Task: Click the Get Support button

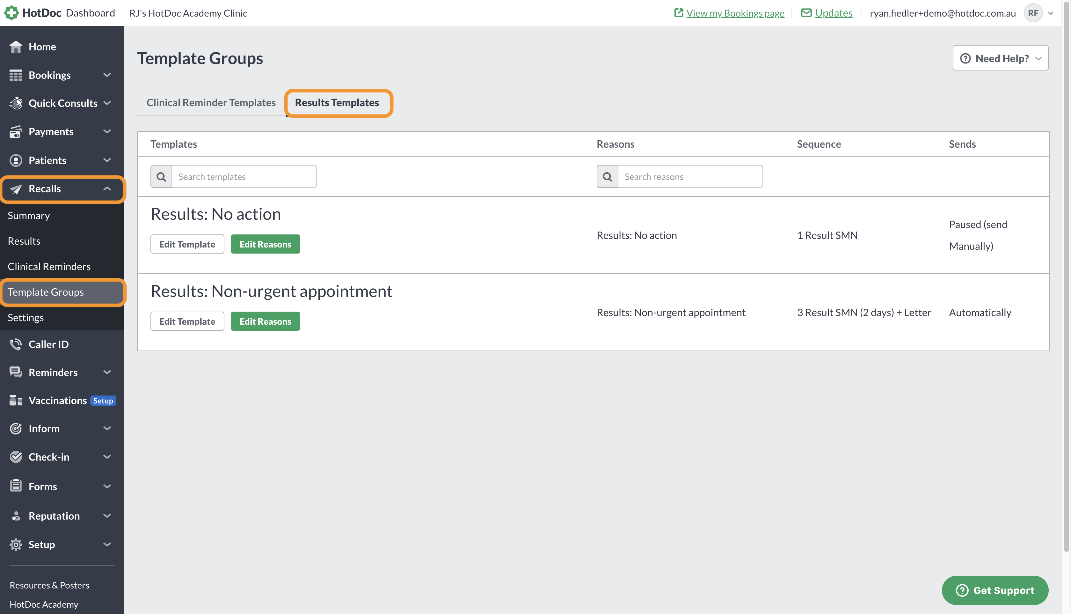Action: click(995, 590)
